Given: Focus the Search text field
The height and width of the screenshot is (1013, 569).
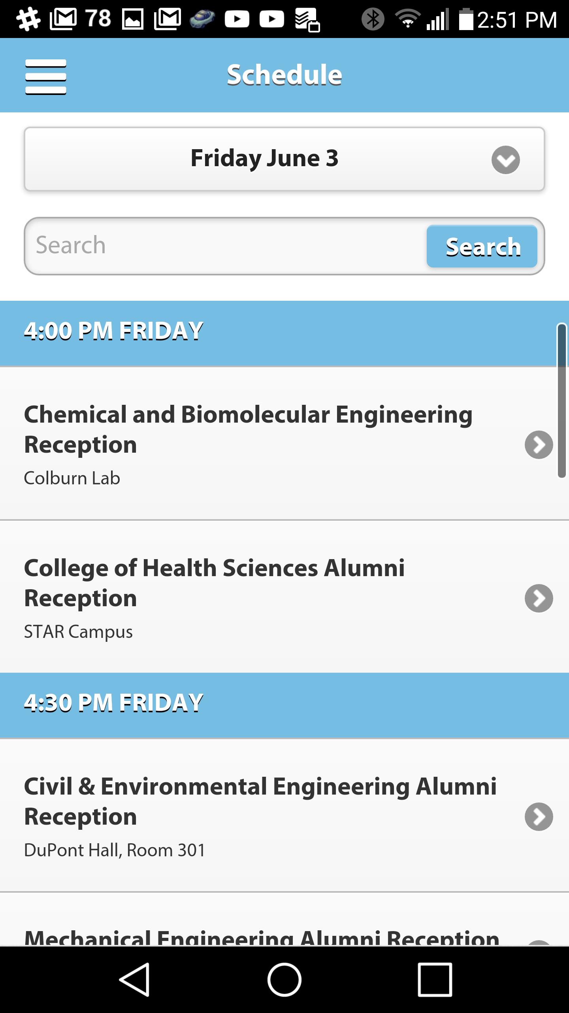Looking at the screenshot, I should pos(225,246).
